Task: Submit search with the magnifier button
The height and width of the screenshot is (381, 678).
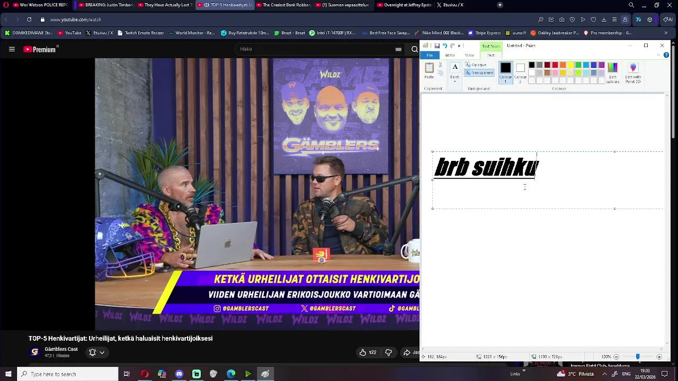Action: [414, 49]
